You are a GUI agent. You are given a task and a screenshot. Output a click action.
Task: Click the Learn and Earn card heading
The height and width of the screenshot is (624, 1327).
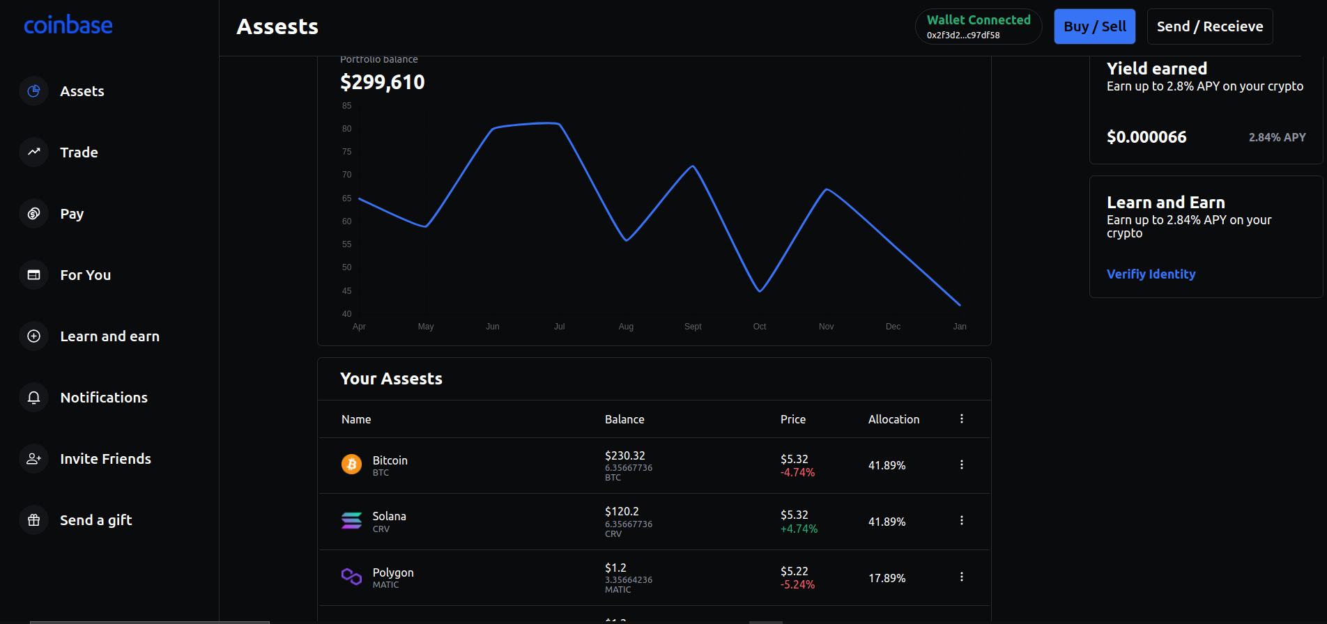pos(1166,203)
